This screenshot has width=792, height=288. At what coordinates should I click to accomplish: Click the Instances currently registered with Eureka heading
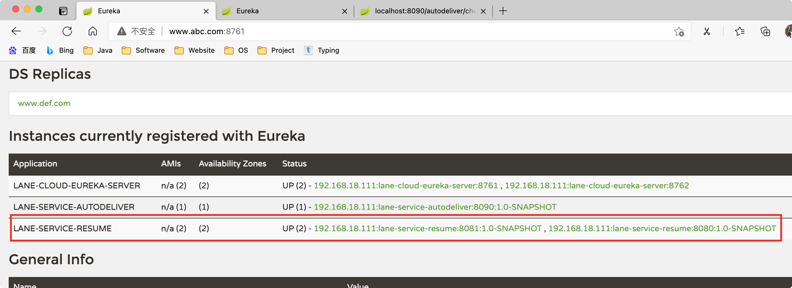pos(157,136)
